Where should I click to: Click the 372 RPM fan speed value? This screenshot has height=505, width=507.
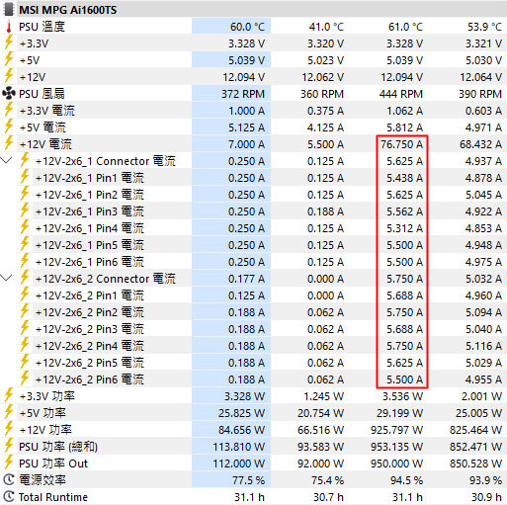(243, 94)
